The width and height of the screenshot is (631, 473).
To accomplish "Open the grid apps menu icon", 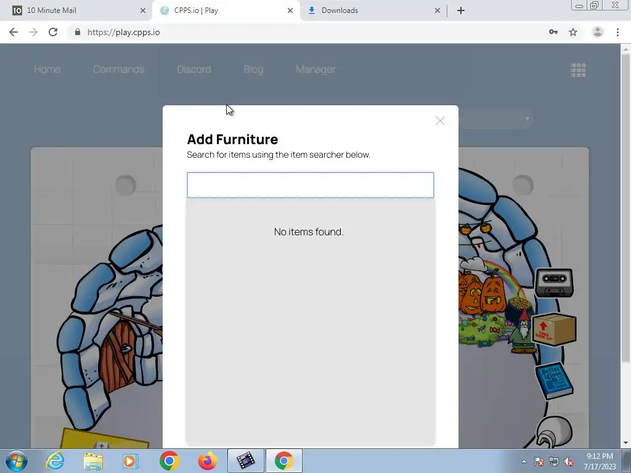I will (578, 70).
